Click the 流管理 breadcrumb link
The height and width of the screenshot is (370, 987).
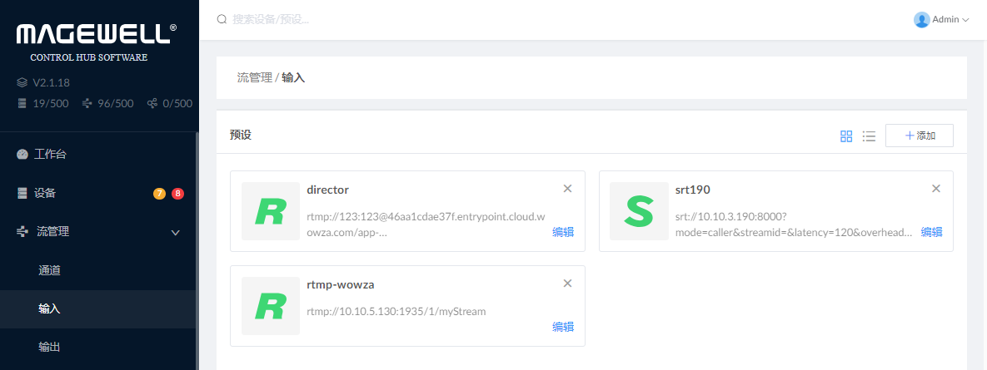[x=254, y=77]
